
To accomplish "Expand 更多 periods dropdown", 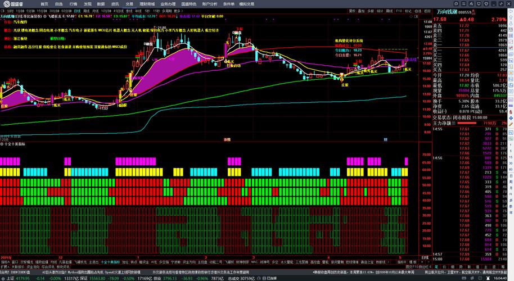I will (177, 11).
